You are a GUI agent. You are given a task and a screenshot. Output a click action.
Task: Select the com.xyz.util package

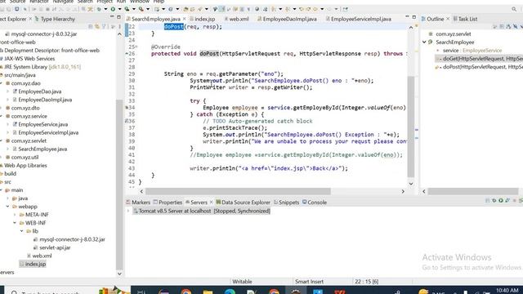click(x=25, y=157)
